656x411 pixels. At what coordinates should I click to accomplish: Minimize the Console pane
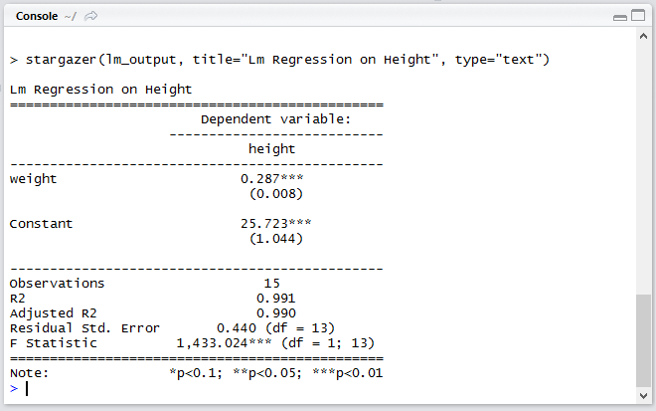619,17
